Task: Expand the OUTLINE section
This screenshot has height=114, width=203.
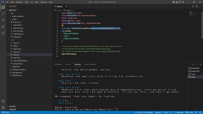Action: (29, 106)
